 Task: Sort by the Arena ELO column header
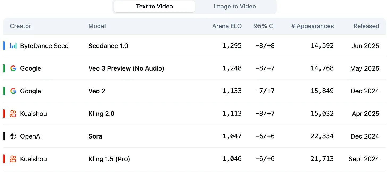[x=227, y=26]
